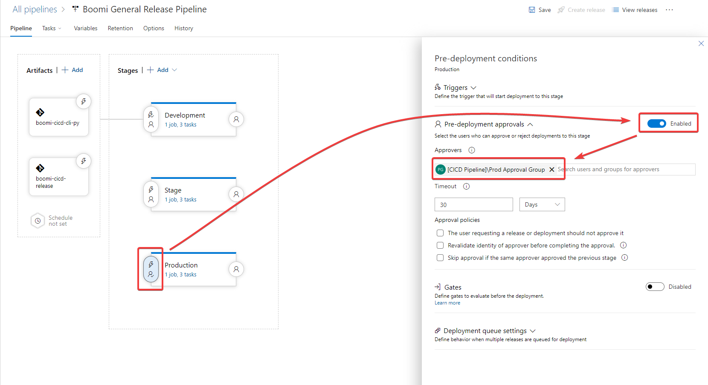708x385 pixels.
Task: Open Production post-deployment conditions person icon
Action: pos(236,269)
